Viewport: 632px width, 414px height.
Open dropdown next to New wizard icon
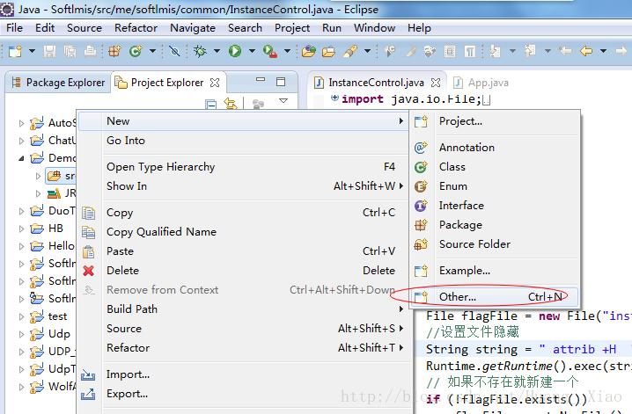(x=32, y=51)
